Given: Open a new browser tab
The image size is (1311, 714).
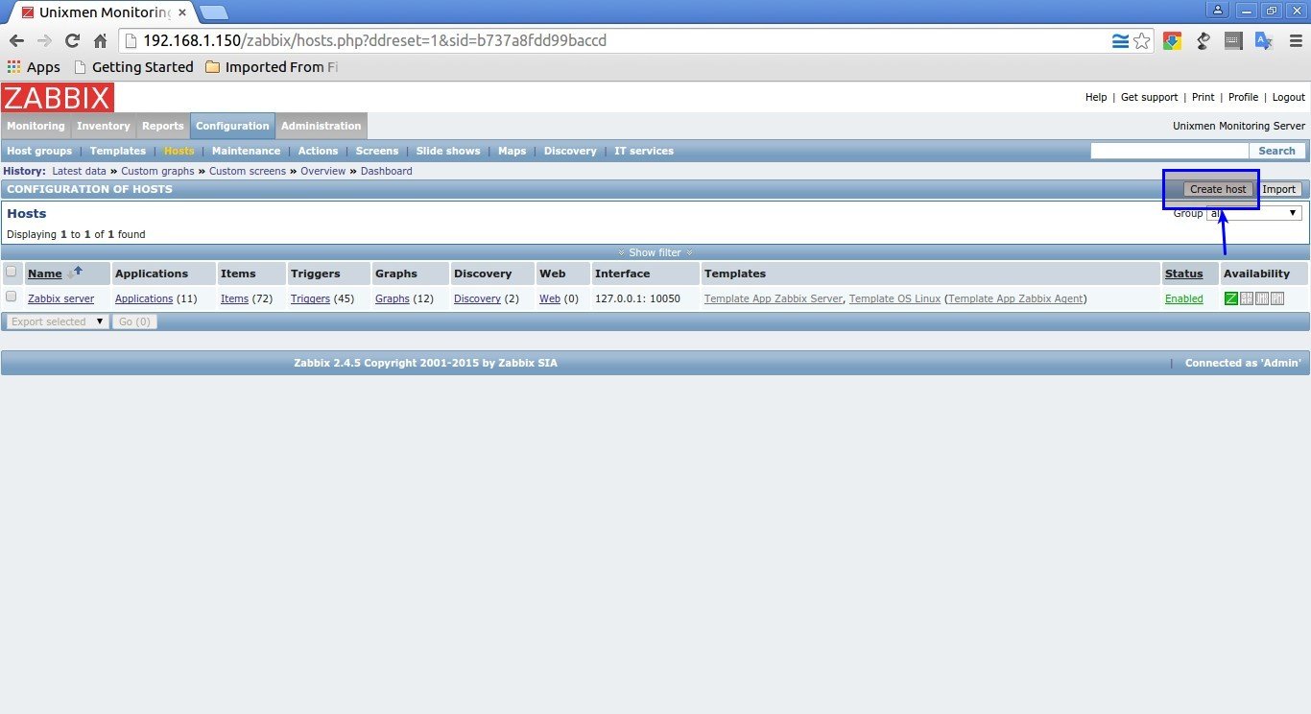Looking at the screenshot, I should point(213,12).
